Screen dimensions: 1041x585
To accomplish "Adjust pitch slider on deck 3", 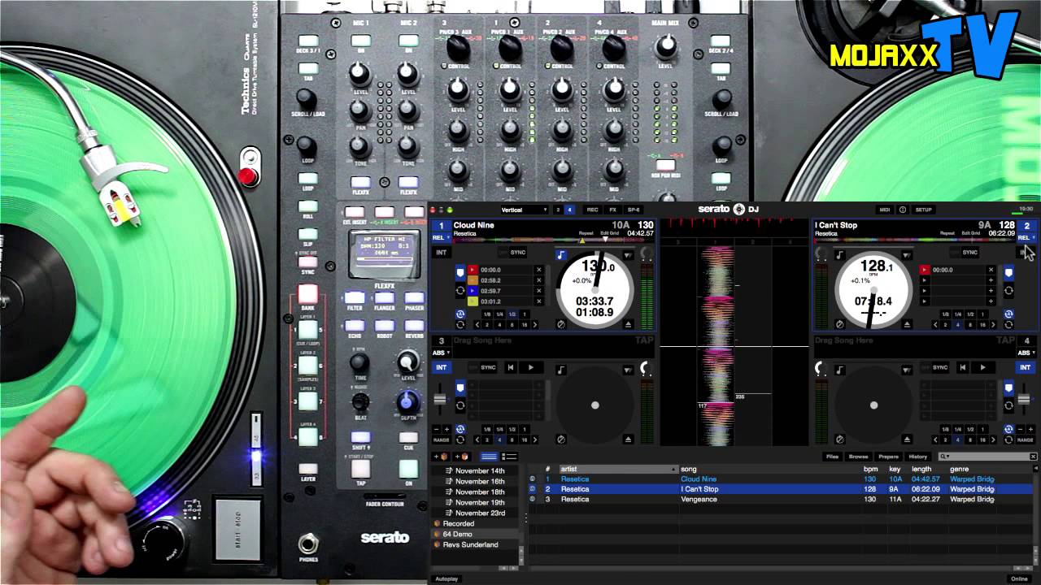I will (x=440, y=399).
